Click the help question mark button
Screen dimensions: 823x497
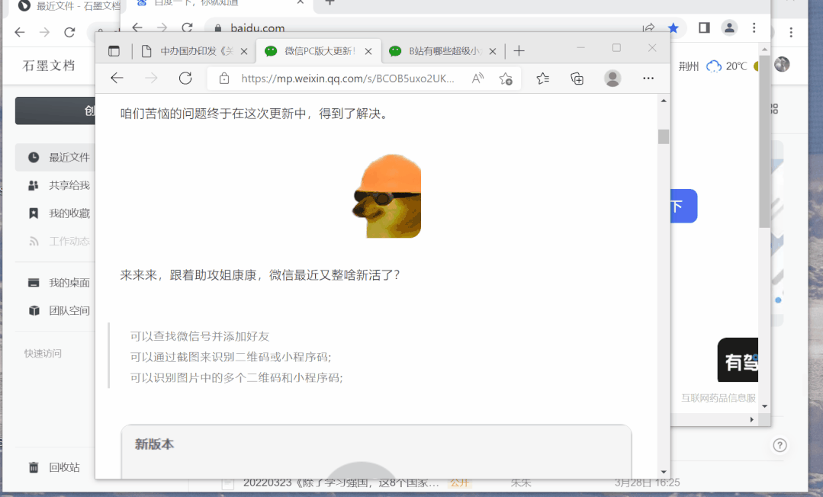(780, 445)
